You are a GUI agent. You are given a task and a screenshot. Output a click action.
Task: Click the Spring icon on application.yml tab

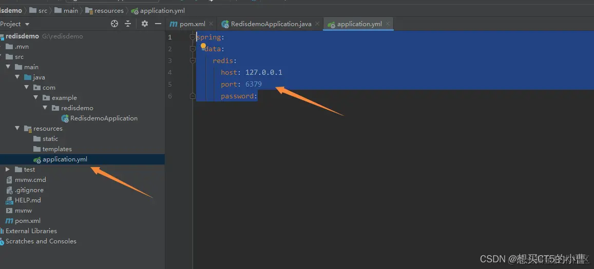[x=332, y=24]
